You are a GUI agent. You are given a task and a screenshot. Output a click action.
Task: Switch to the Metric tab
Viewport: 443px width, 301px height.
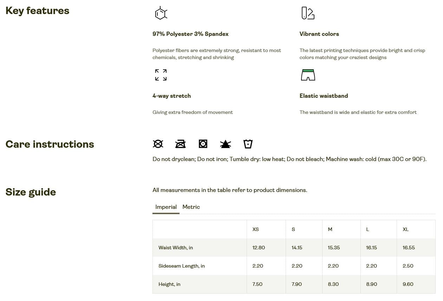point(191,207)
